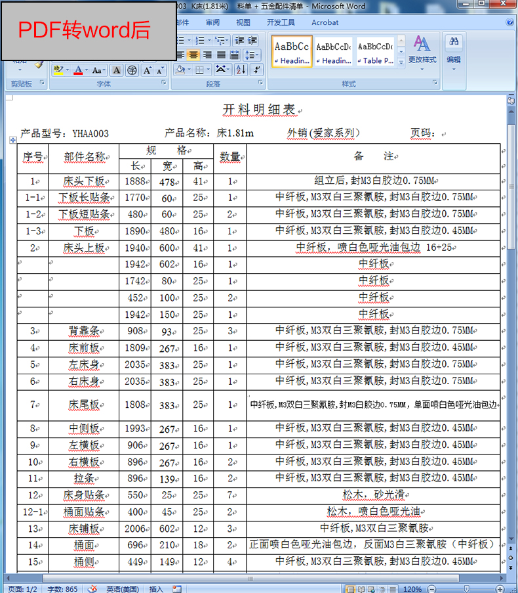Switch to Draft view
The width and height of the screenshot is (518, 593).
pyautogui.click(x=393, y=589)
